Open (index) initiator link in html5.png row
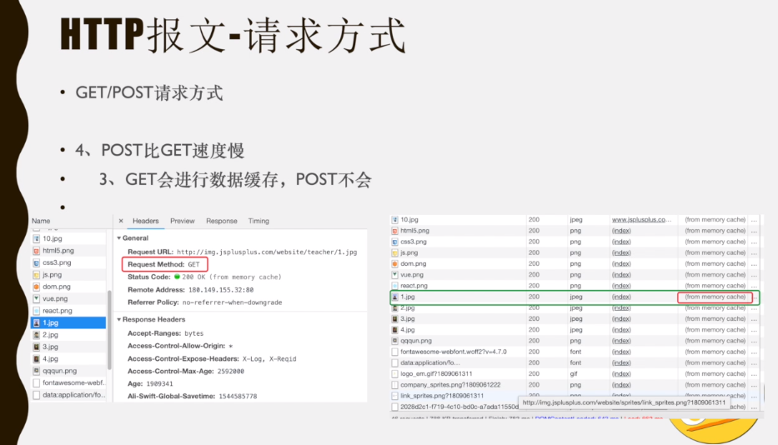778x445 pixels. tap(621, 231)
